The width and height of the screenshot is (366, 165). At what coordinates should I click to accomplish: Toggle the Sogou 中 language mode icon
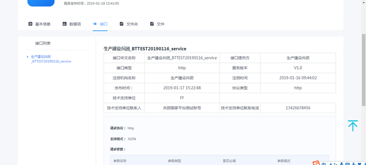(x=323, y=164)
